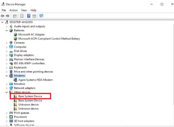The width and height of the screenshot is (174, 127).
Task: Click first Base System Device warning icon
Action: pyautogui.click(x=15, y=96)
